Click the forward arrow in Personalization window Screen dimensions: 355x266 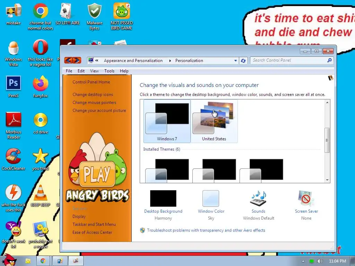[x=77, y=60]
